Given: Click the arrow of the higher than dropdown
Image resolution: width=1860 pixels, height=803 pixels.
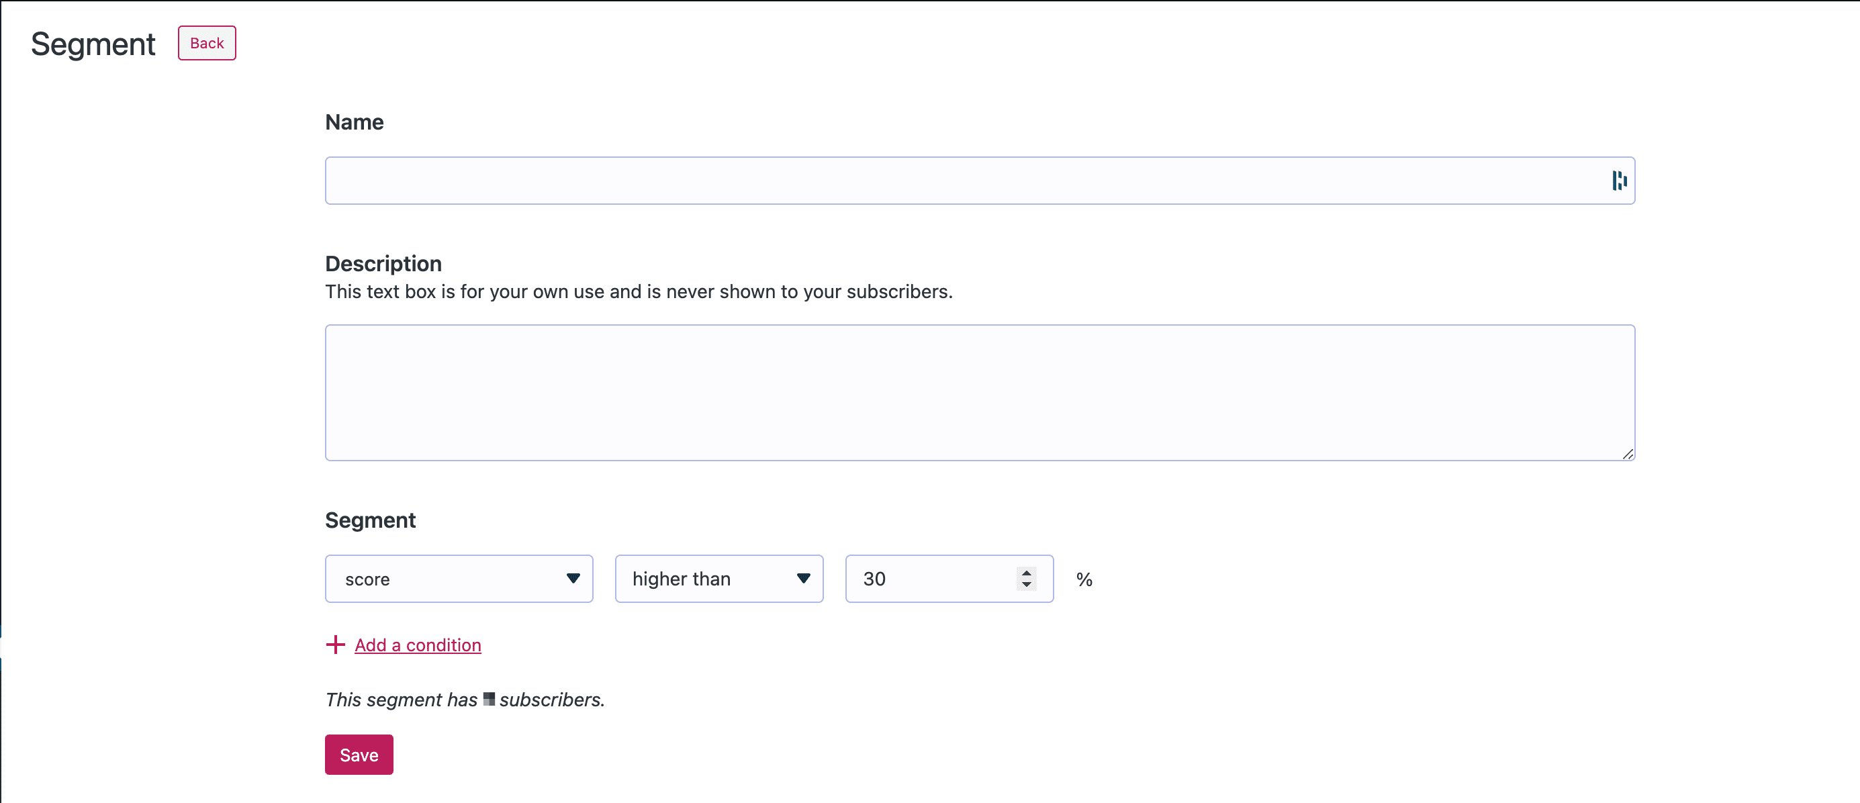Looking at the screenshot, I should point(803,579).
